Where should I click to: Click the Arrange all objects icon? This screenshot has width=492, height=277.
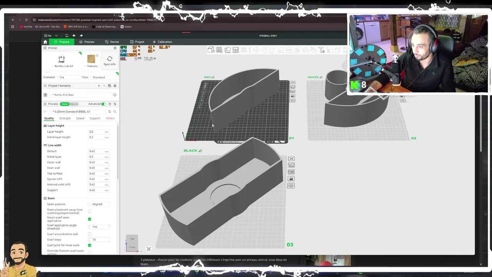tap(236, 50)
